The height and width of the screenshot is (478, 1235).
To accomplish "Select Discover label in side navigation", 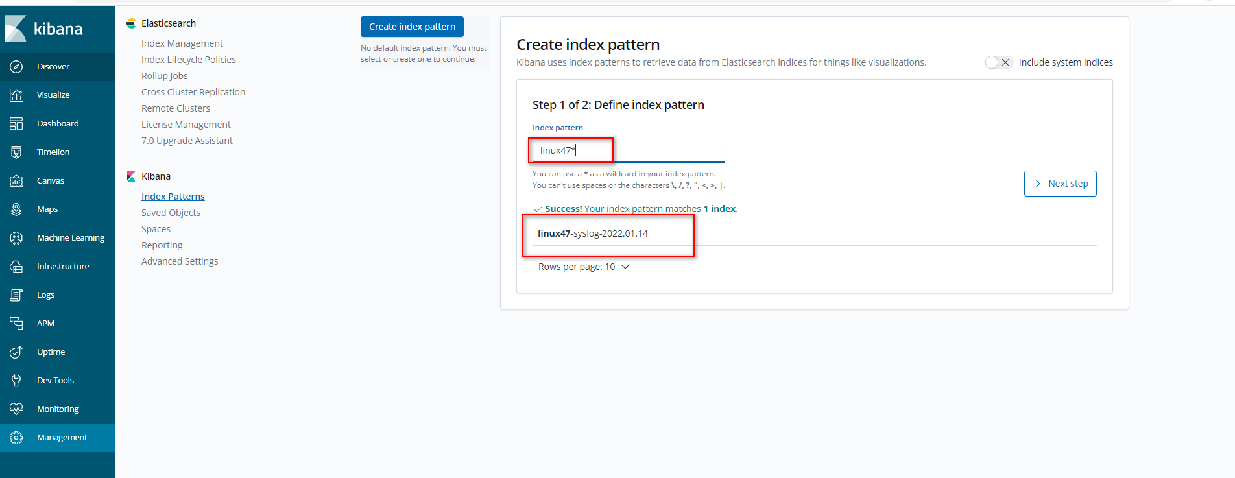I will click(x=53, y=66).
